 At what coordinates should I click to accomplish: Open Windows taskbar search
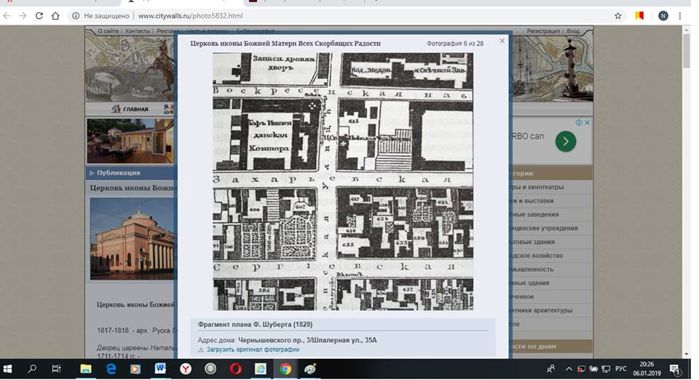click(32, 369)
